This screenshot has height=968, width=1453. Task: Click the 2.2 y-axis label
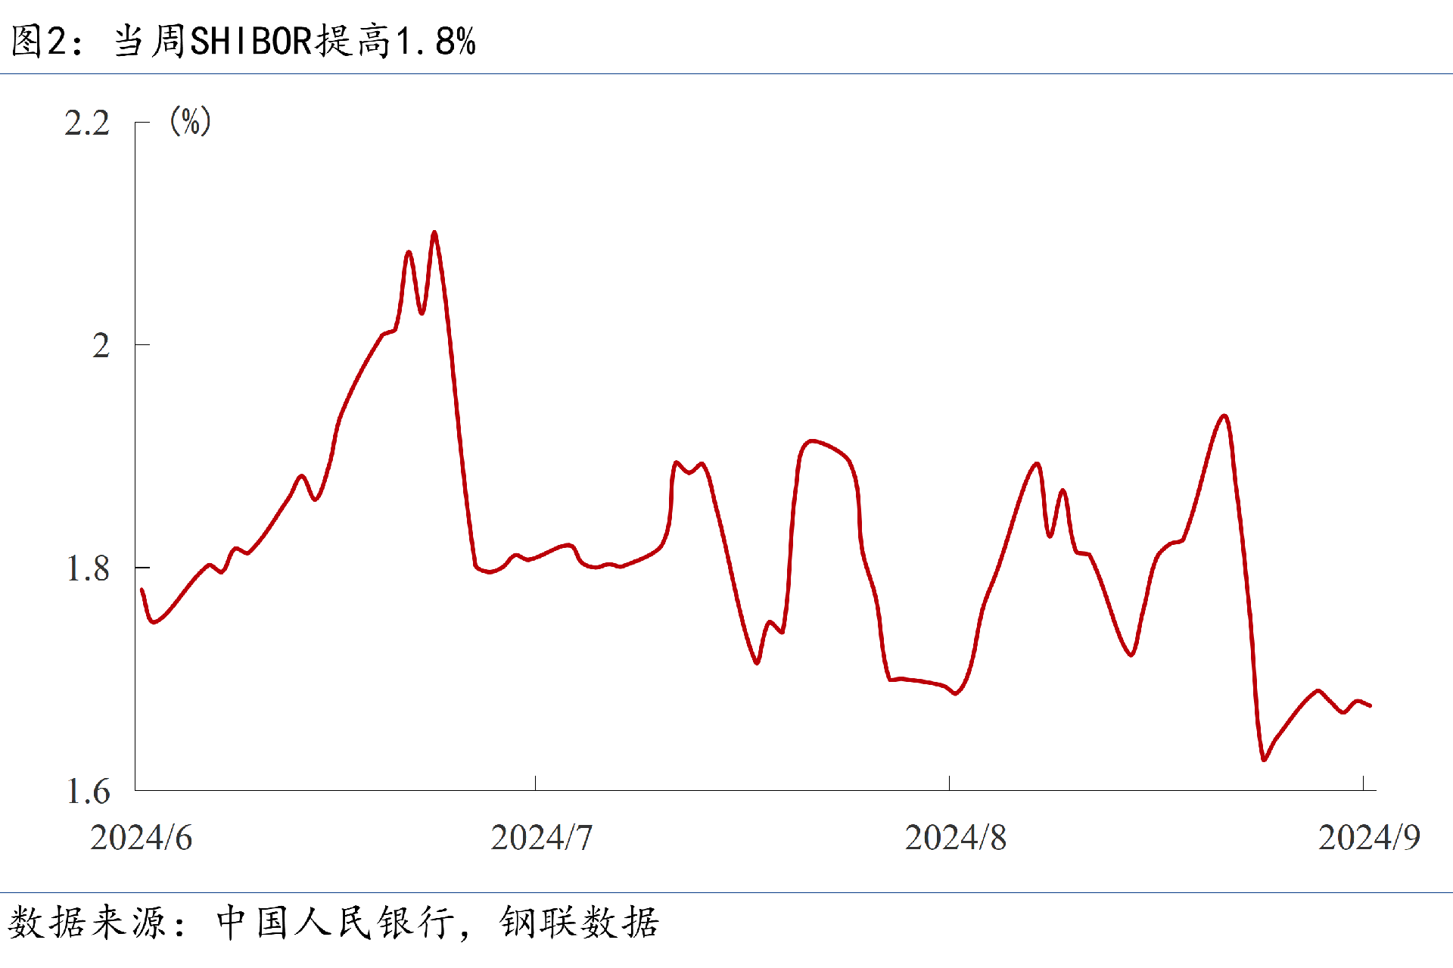(87, 123)
